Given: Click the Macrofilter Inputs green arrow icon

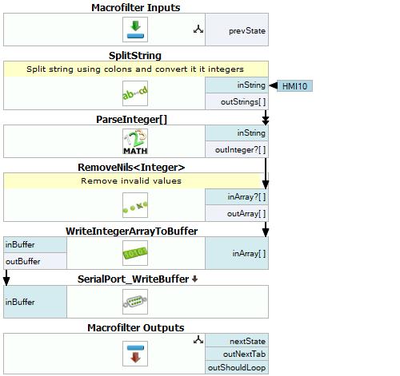Looking at the screenshot, I should click(135, 30).
